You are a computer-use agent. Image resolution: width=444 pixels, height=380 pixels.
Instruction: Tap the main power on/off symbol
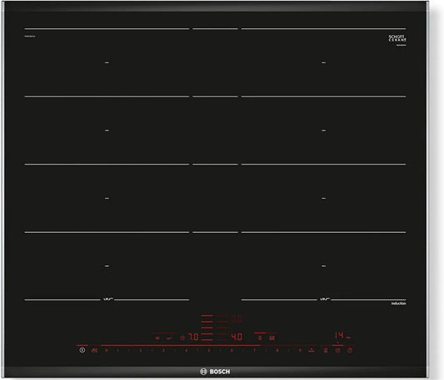click(x=82, y=350)
